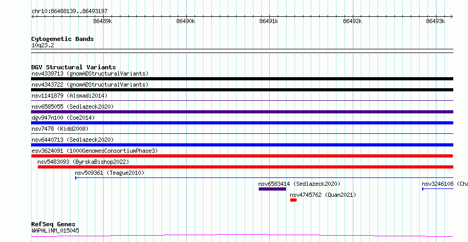Open nsv5483093 (ByrskaBishop2022) label
The height and width of the screenshot is (242, 468).
(x=83, y=162)
